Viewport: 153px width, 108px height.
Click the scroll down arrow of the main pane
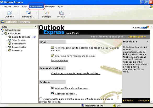click(x=151, y=101)
